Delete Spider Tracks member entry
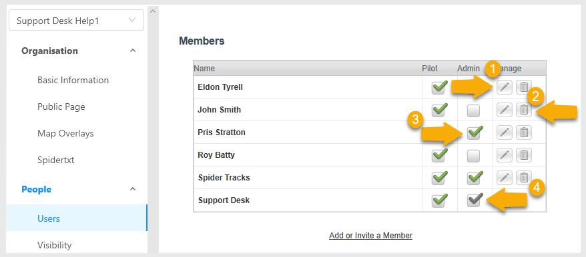 coord(524,178)
